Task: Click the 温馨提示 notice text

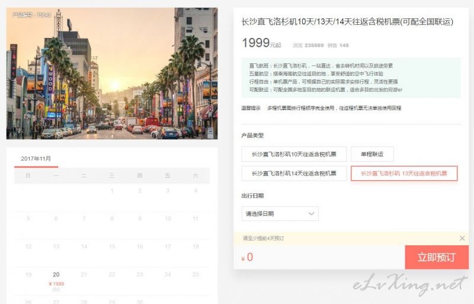Action: pos(321,108)
